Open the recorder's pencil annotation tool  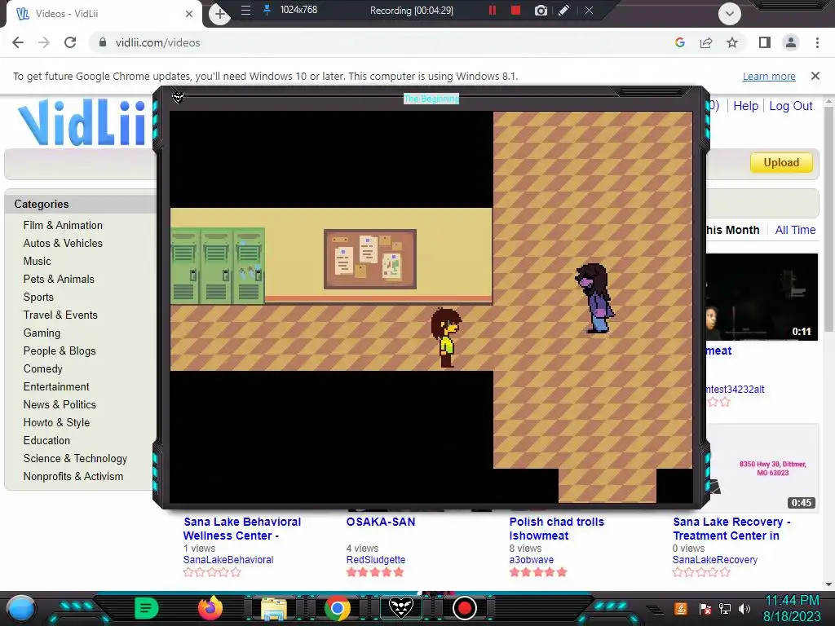point(564,10)
